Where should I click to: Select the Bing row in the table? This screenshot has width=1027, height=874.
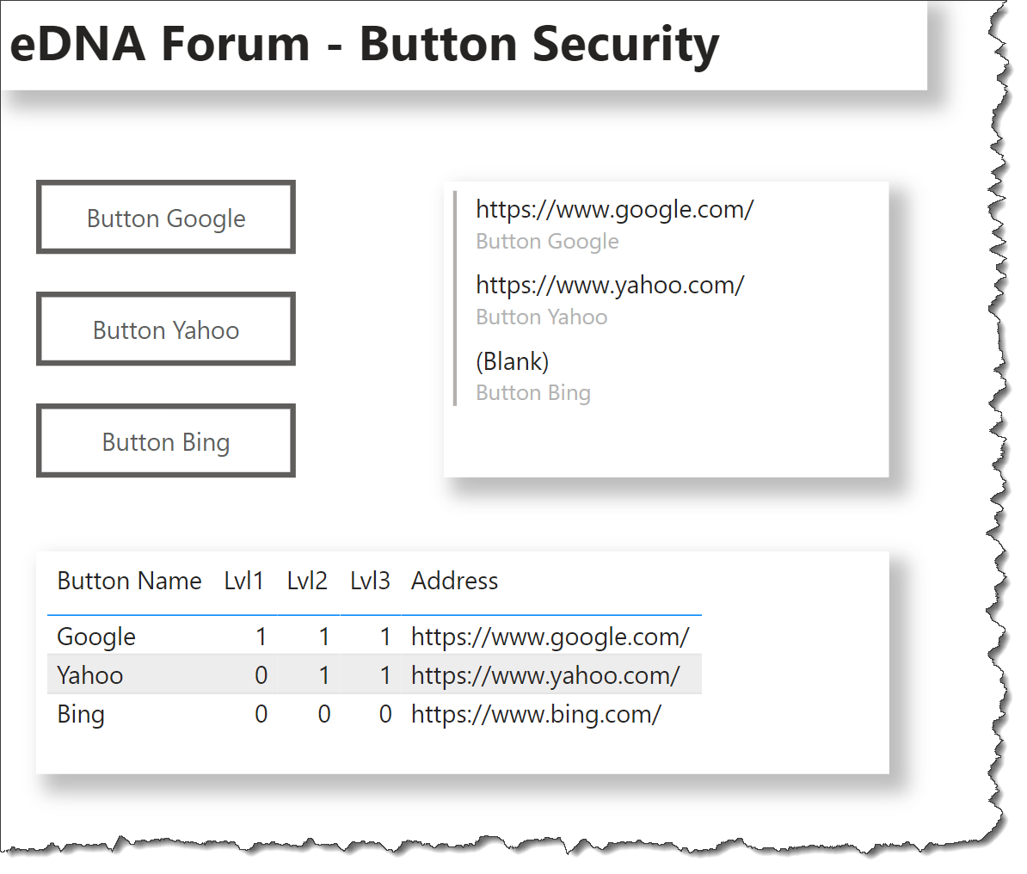pos(374,713)
